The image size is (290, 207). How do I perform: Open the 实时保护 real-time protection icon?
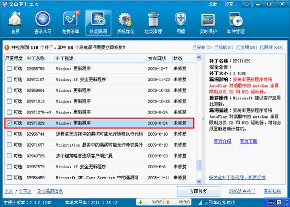(x=208, y=23)
